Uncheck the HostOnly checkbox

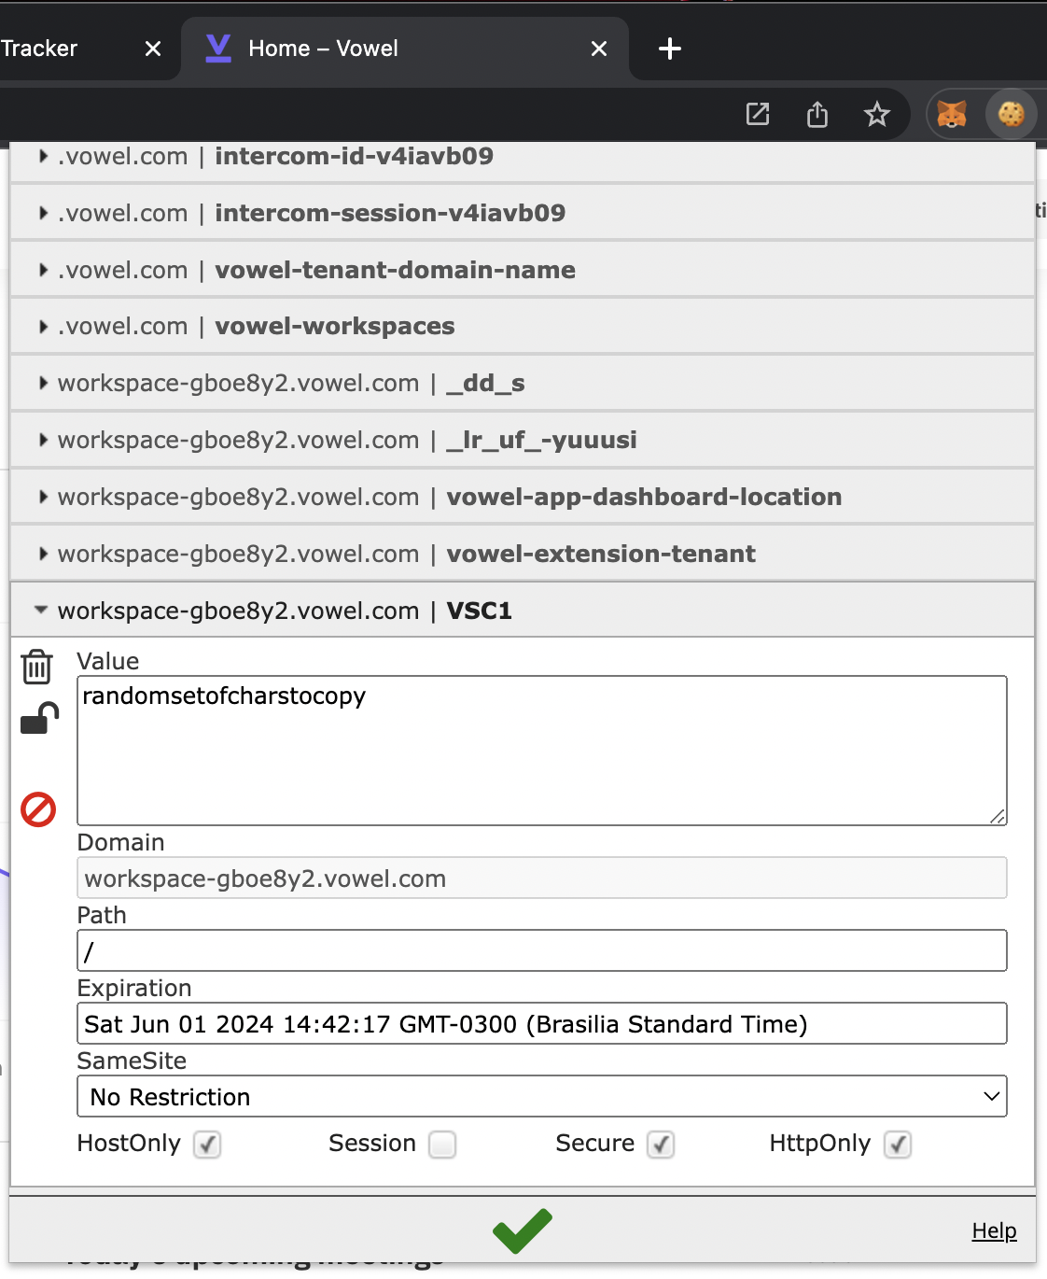207,1144
